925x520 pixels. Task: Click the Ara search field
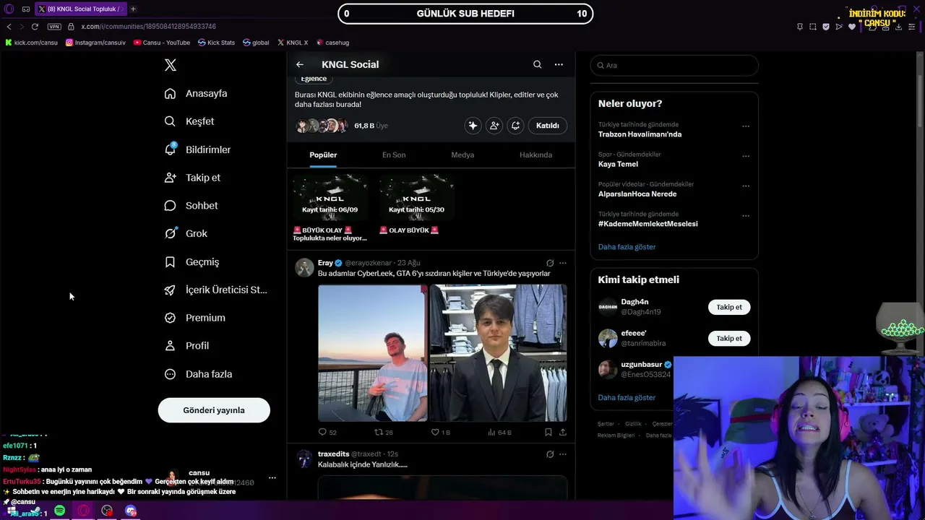click(x=674, y=66)
